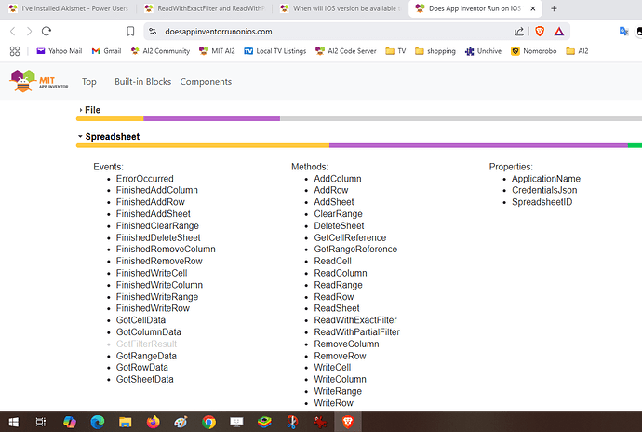Open Microsoft Edge from the taskbar
The width and height of the screenshot is (642, 432).
[x=97, y=422]
